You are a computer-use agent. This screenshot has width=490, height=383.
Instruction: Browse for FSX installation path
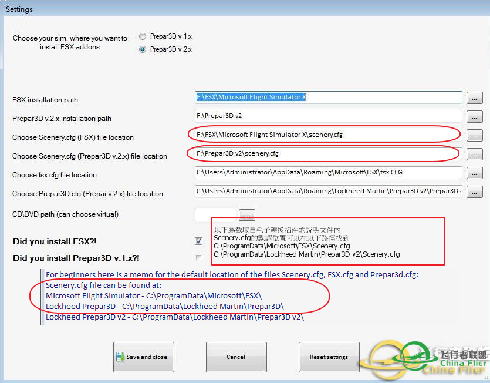[x=474, y=98]
